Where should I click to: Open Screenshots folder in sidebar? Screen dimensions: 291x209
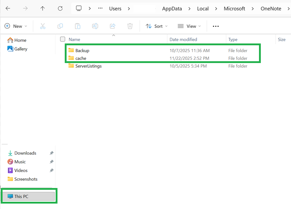(23, 179)
